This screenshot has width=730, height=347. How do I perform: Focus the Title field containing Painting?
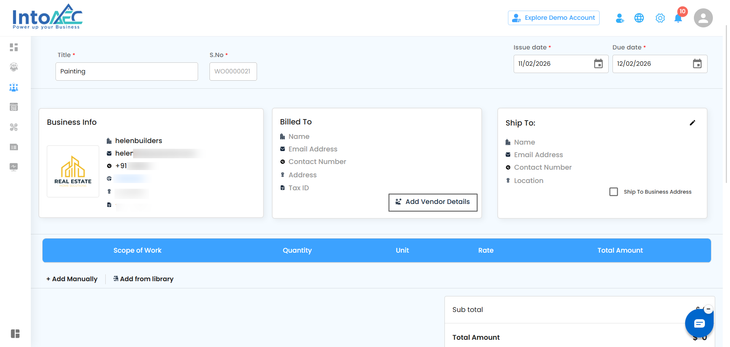pyautogui.click(x=127, y=72)
